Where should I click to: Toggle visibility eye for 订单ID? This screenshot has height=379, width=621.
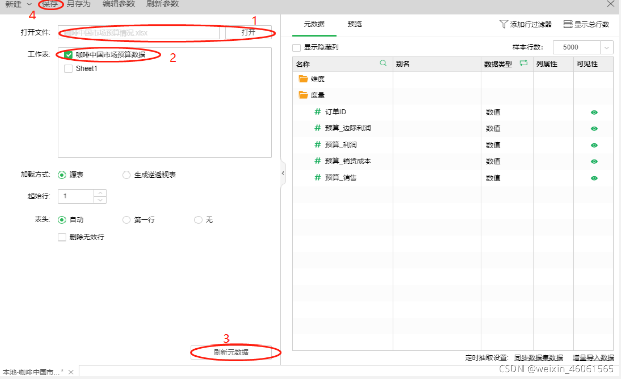coord(594,112)
